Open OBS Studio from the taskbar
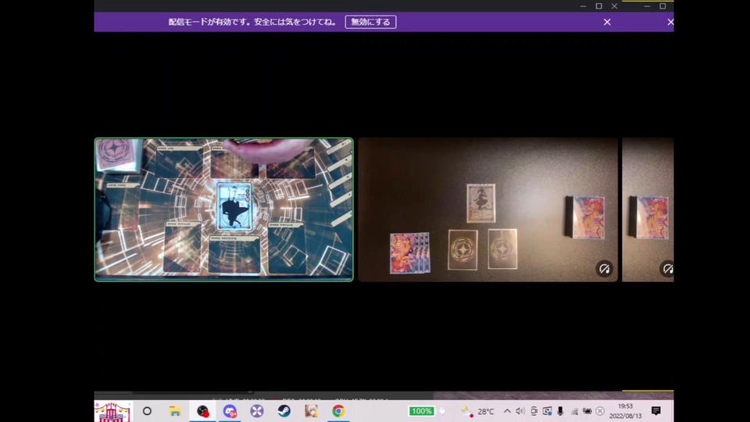 click(x=202, y=411)
